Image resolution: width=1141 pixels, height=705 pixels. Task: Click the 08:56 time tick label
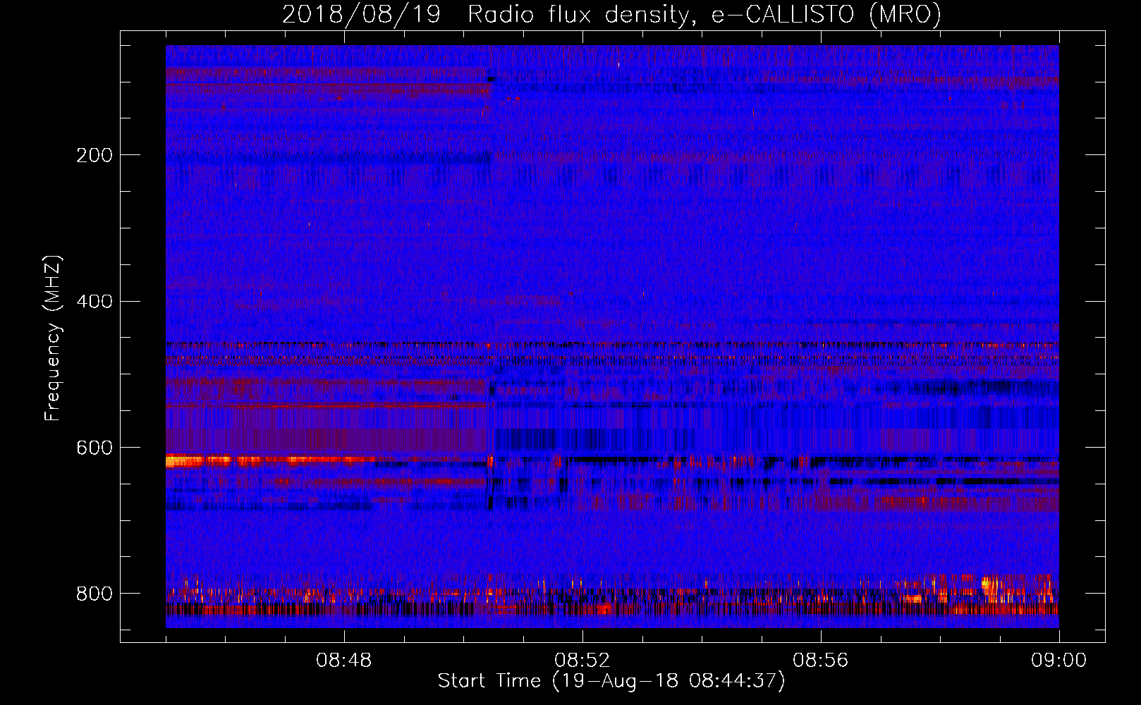(821, 661)
